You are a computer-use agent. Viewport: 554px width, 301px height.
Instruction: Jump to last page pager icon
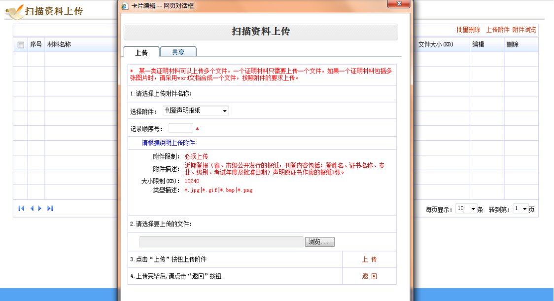point(50,208)
